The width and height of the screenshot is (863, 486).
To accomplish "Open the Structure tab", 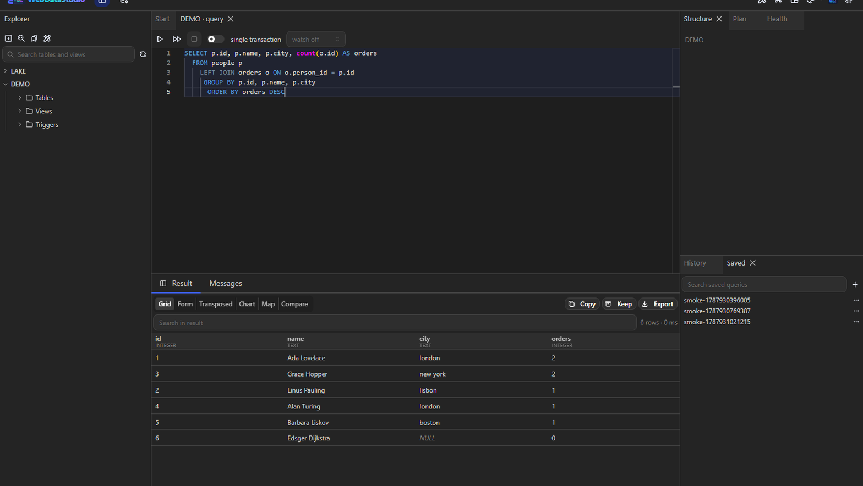I will pyautogui.click(x=698, y=19).
